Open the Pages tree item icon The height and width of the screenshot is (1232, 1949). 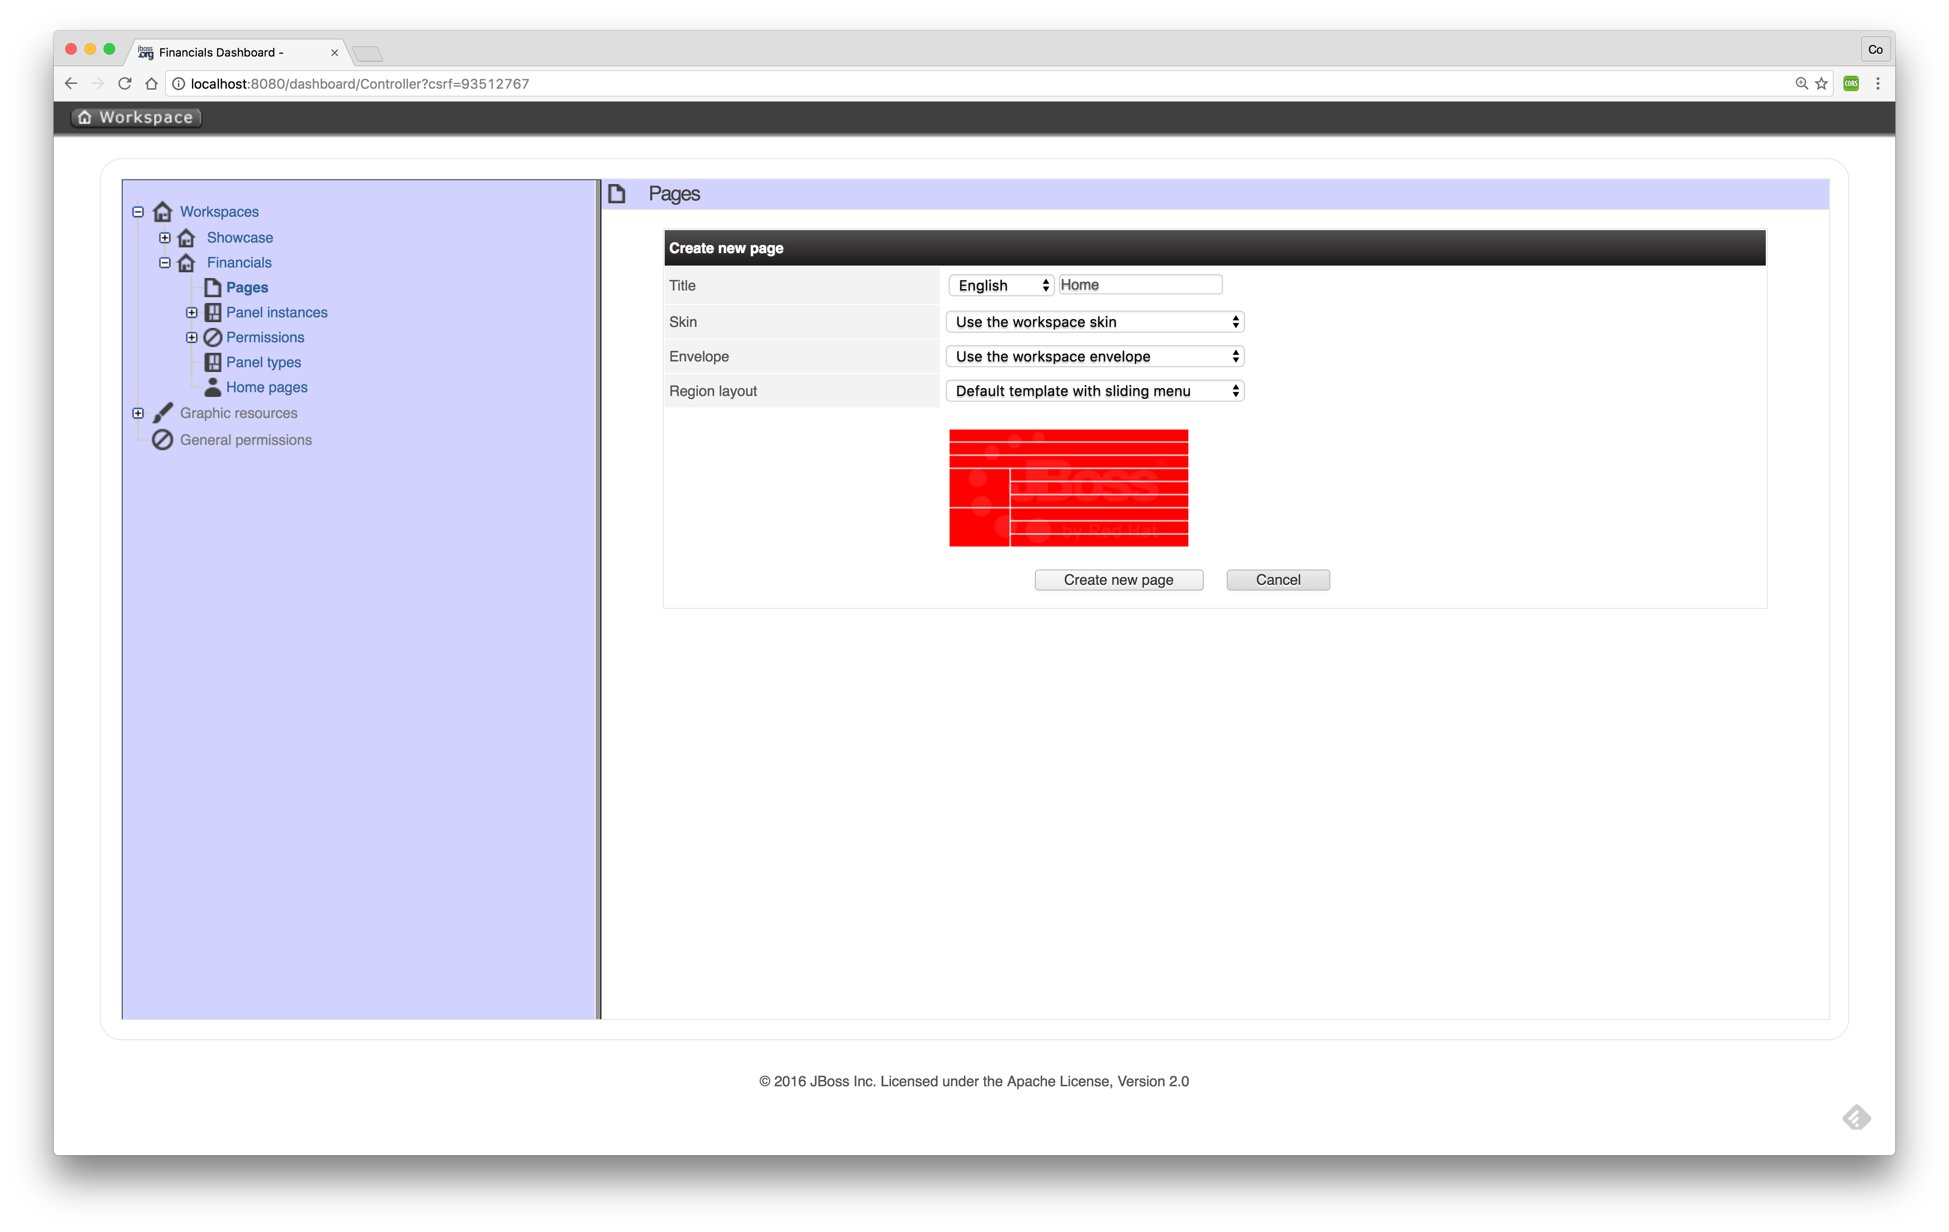tap(213, 287)
